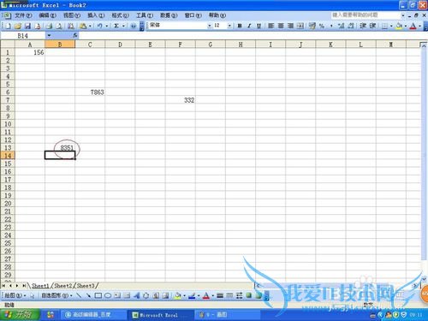Screen dimensions: 428x321
Task: Open the Name Box dropdown arrow
Action: pyautogui.click(x=49, y=35)
